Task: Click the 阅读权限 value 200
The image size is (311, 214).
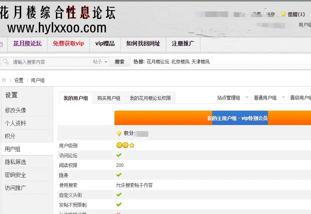Action: [x=120, y=165]
